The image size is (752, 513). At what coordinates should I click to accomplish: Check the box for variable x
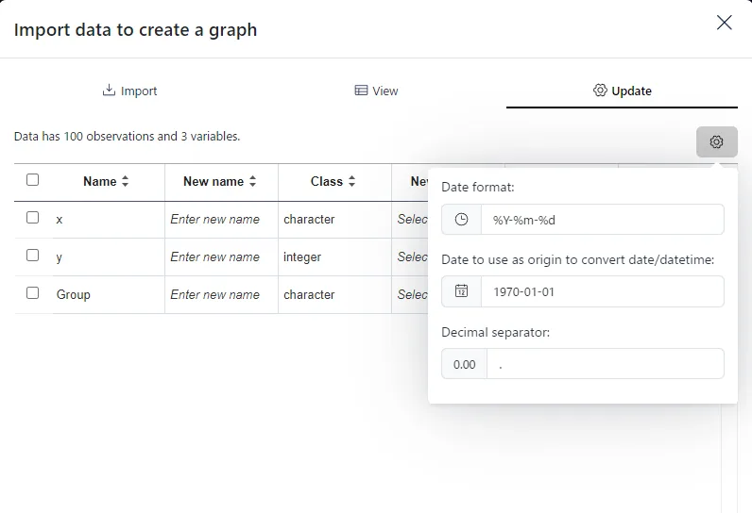33,217
